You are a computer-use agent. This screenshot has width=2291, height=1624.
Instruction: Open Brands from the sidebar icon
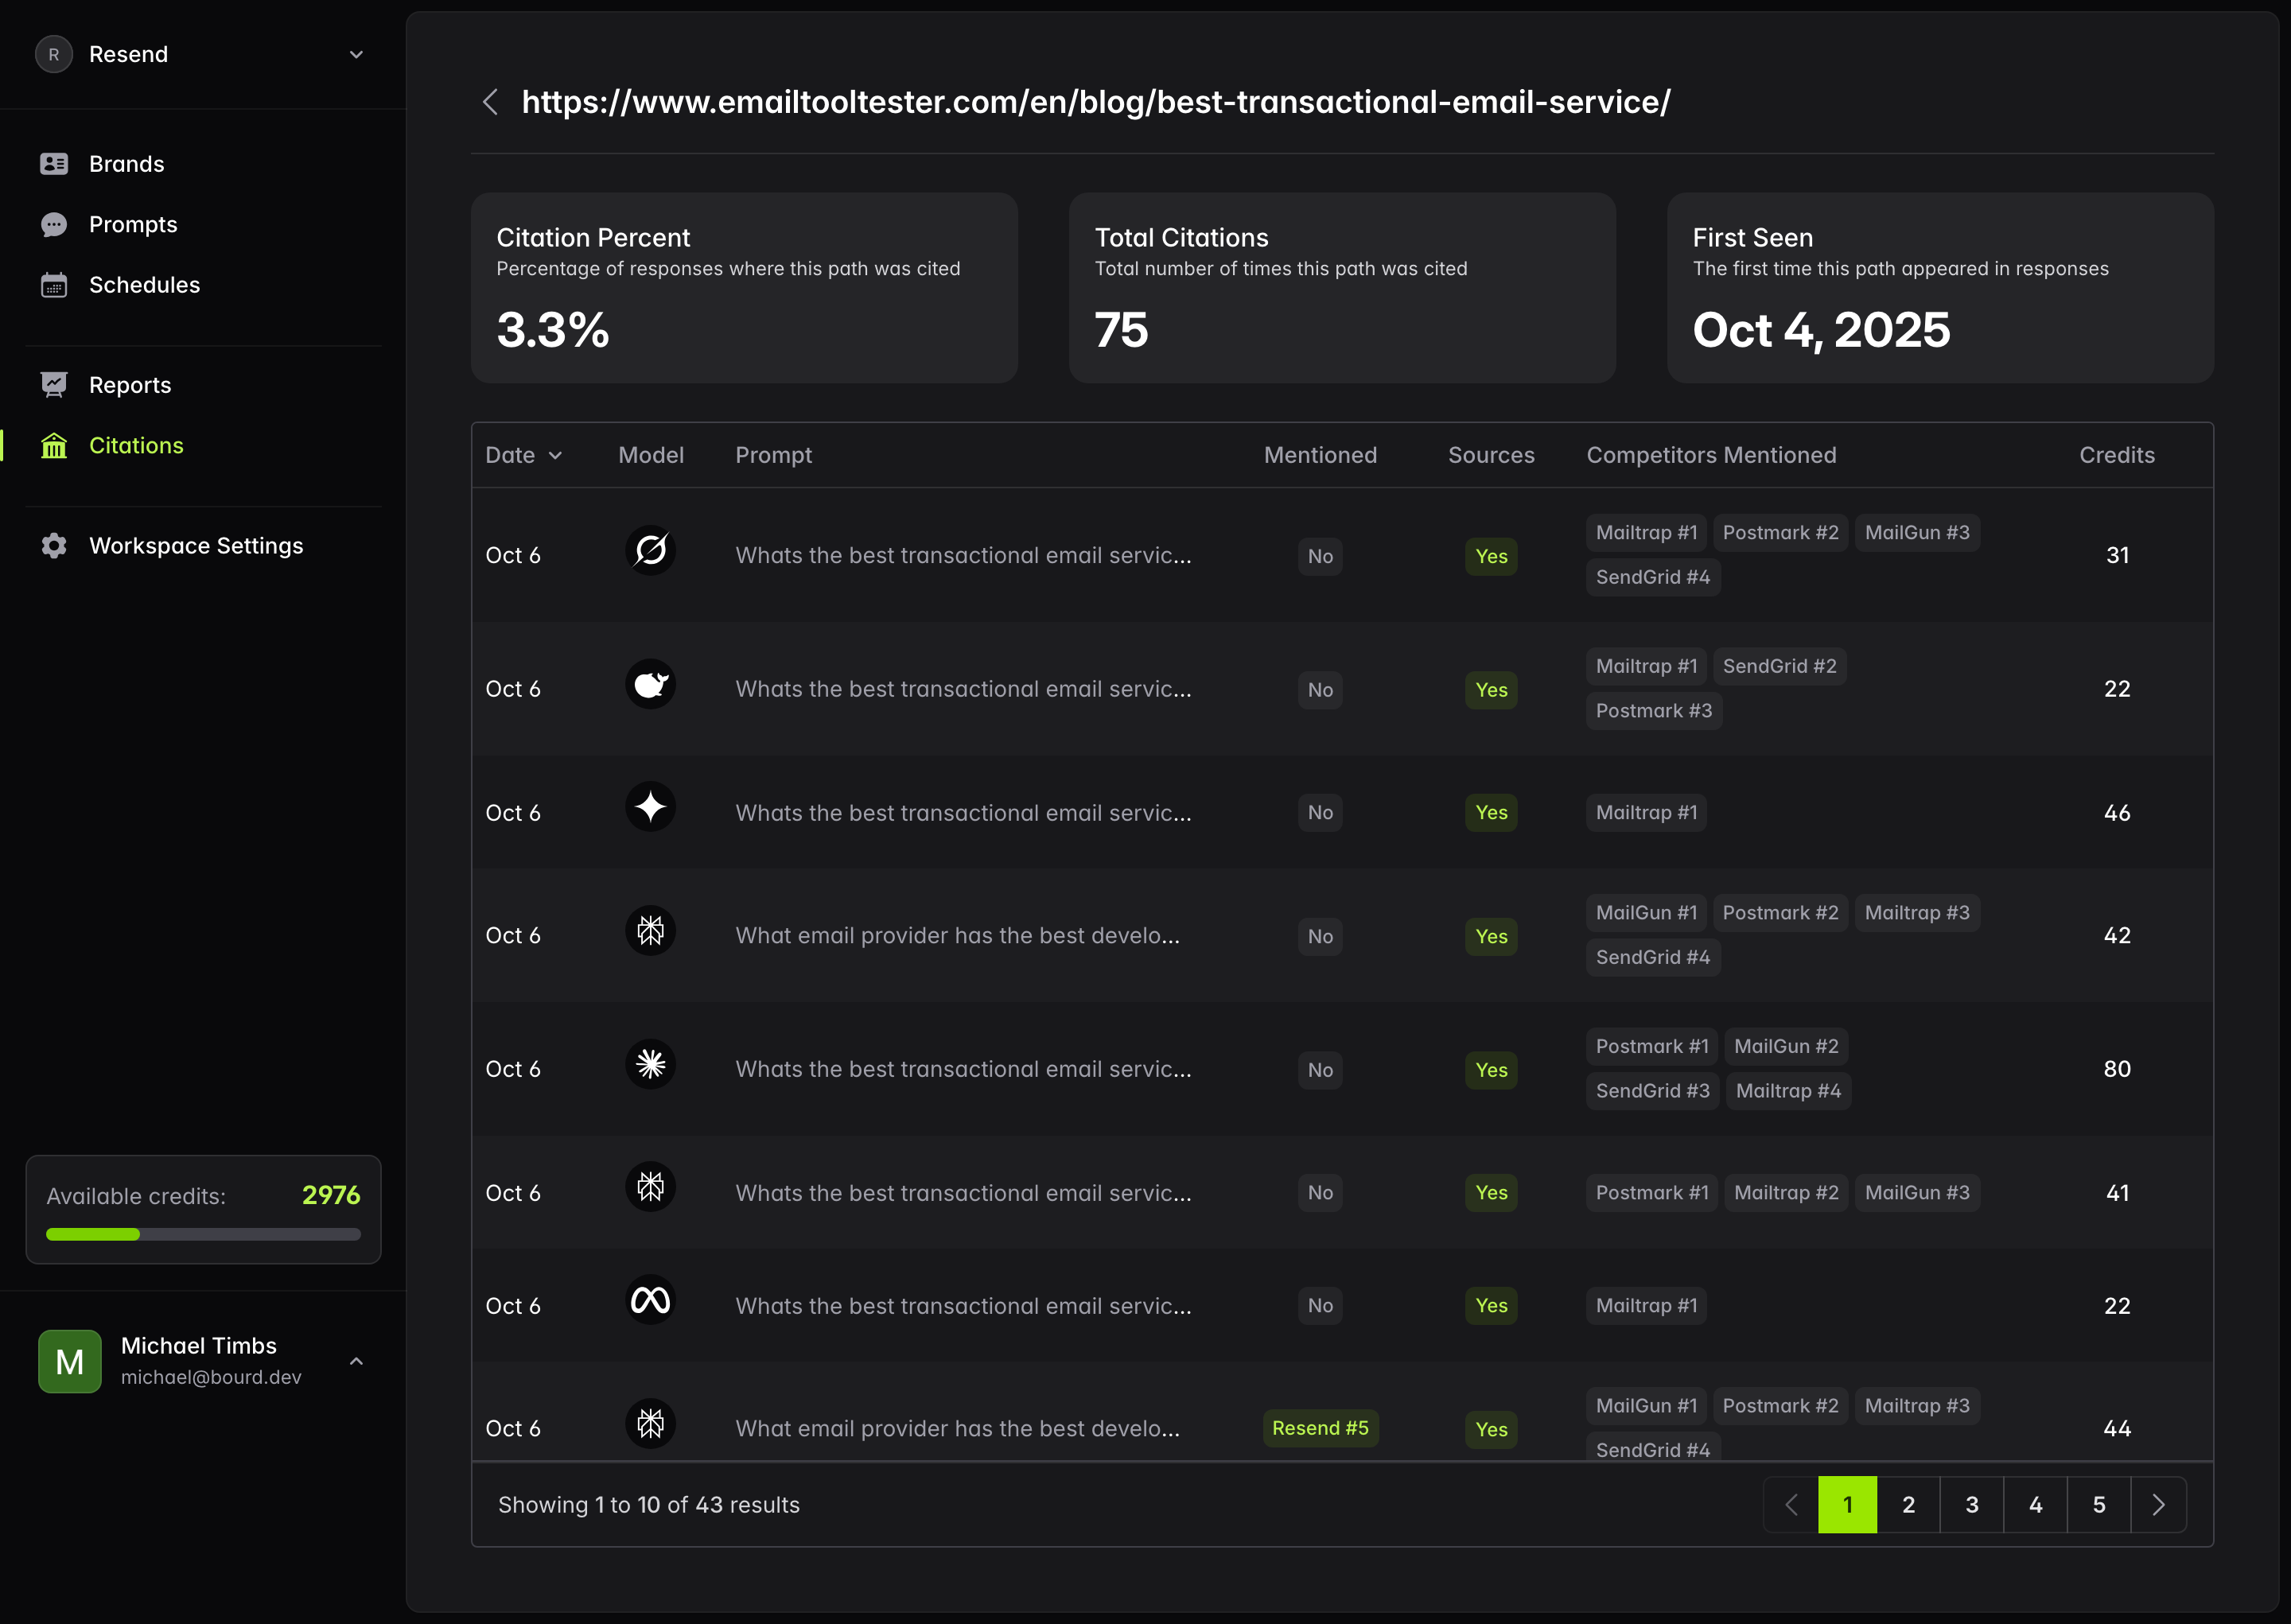(54, 164)
